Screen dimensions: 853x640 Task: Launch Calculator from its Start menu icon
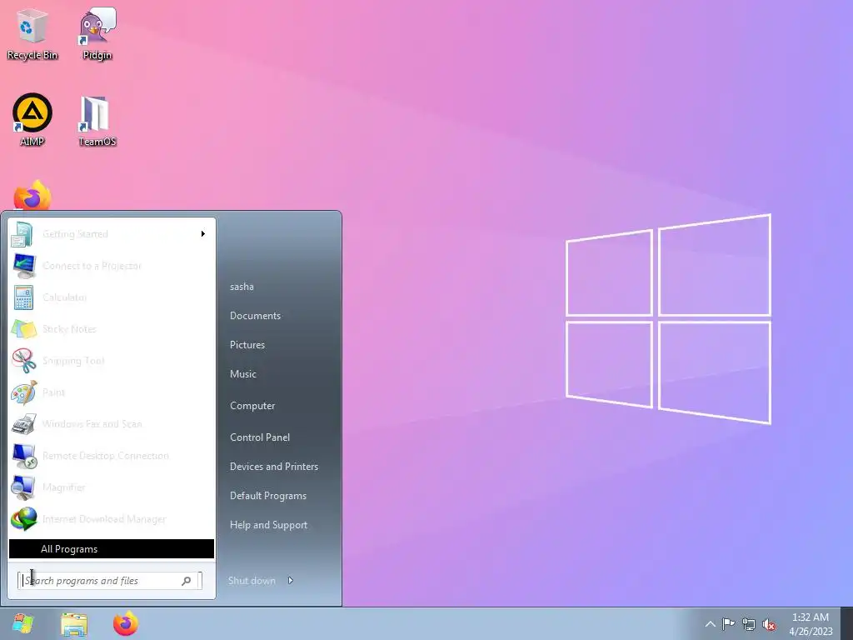pyautogui.click(x=23, y=297)
